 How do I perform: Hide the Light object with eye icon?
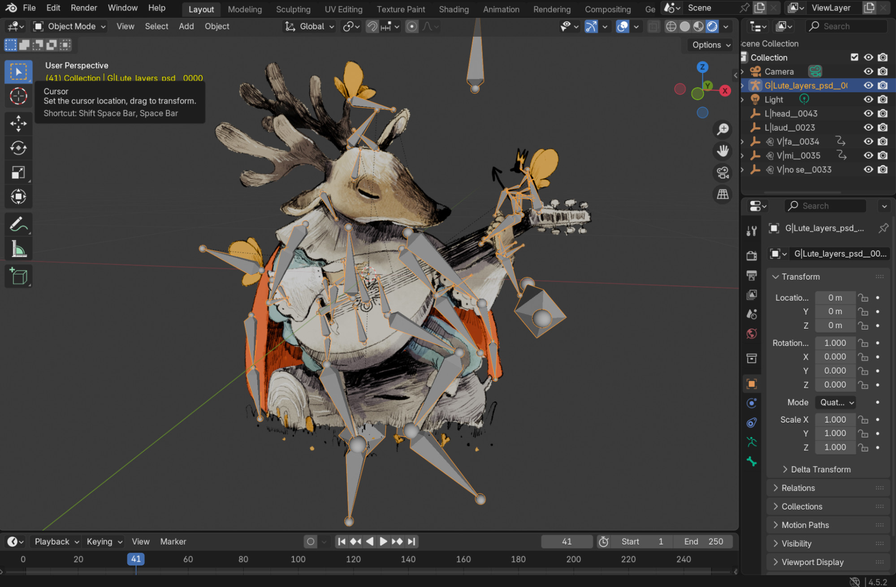pyautogui.click(x=868, y=99)
